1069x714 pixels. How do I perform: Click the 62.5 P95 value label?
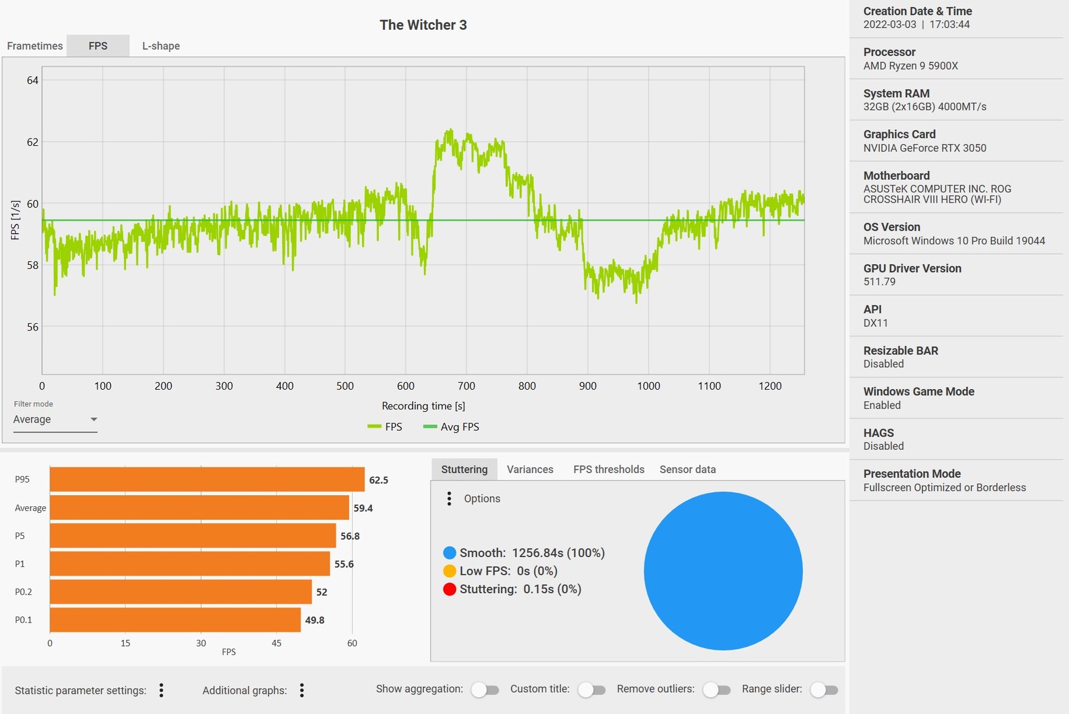[379, 480]
